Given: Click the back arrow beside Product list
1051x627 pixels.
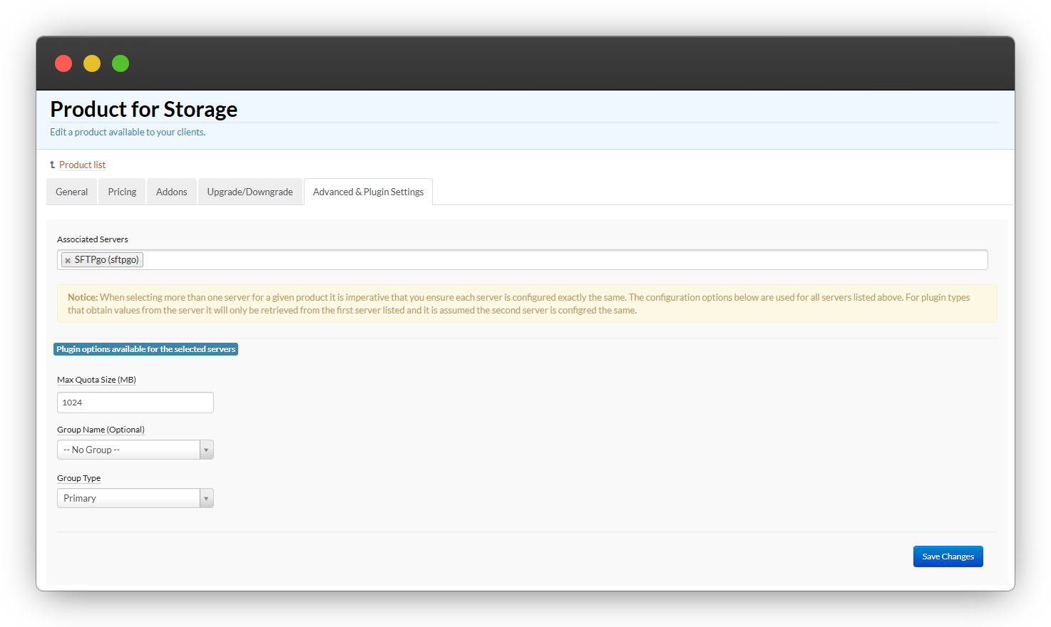Looking at the screenshot, I should pyautogui.click(x=52, y=165).
